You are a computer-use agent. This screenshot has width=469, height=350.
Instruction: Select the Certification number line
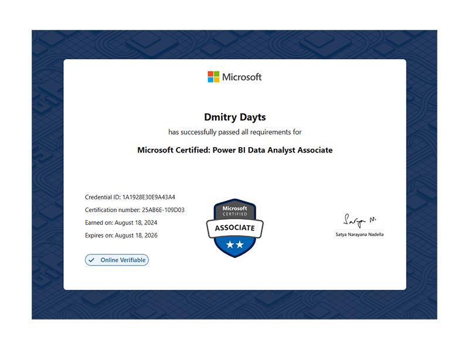pyautogui.click(x=135, y=210)
